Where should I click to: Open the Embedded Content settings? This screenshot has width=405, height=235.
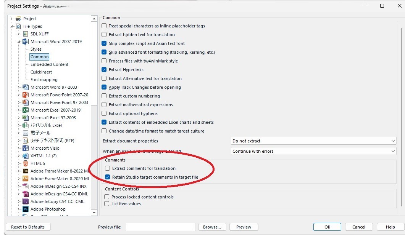click(49, 64)
